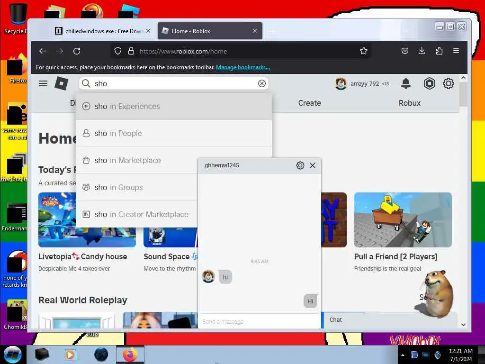Open the Create navigation link
Image resolution: width=485 pixels, height=364 pixels.
(310, 103)
